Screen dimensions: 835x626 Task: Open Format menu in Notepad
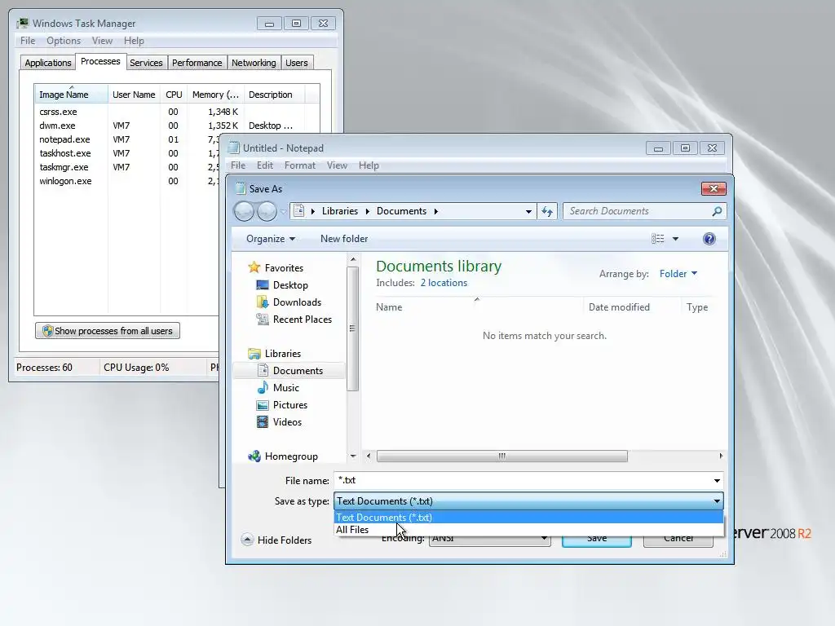coord(300,165)
